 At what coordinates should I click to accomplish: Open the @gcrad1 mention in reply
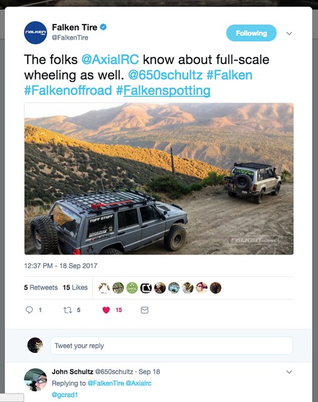click(65, 394)
